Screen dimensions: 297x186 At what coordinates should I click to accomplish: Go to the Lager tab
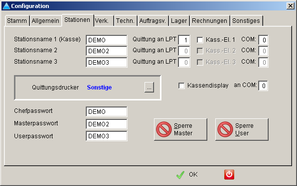tap(179, 20)
